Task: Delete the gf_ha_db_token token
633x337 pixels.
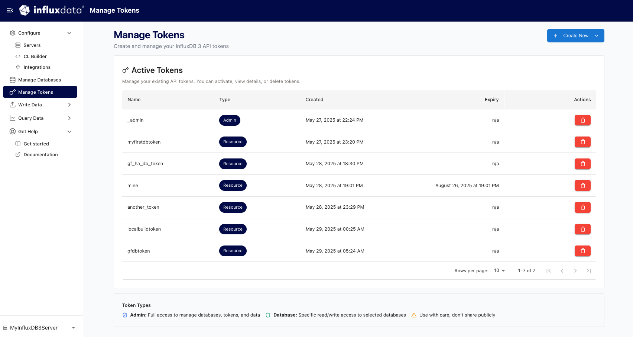Action: 582,164
